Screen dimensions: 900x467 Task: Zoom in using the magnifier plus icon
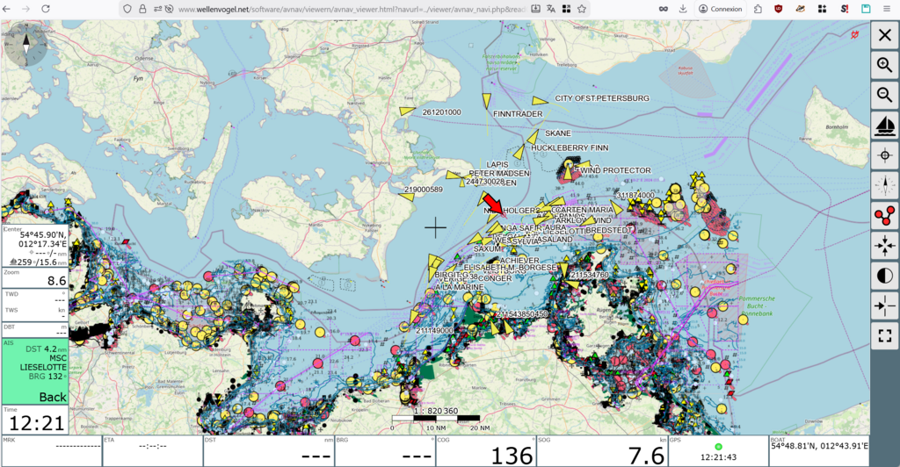coord(884,65)
